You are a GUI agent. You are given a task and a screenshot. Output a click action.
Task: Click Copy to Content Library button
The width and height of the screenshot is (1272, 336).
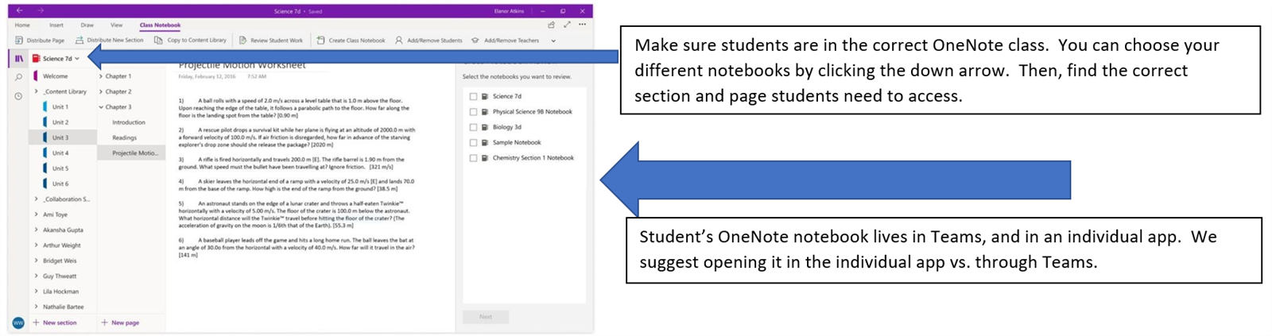click(x=190, y=40)
